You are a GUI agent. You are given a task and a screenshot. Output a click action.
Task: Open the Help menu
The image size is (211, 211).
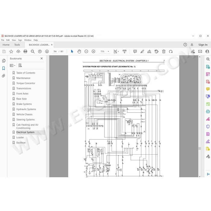(x=36, y=40)
